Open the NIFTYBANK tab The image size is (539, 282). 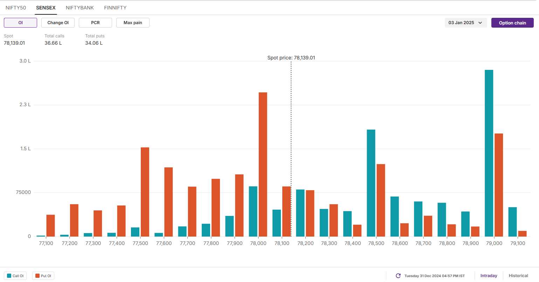coord(80,8)
